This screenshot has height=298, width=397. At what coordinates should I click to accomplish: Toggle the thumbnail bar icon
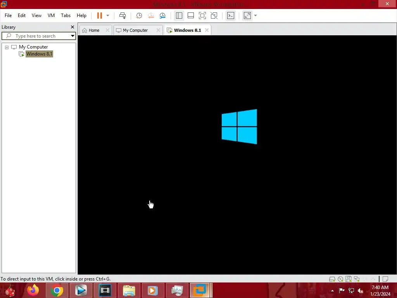[191, 16]
